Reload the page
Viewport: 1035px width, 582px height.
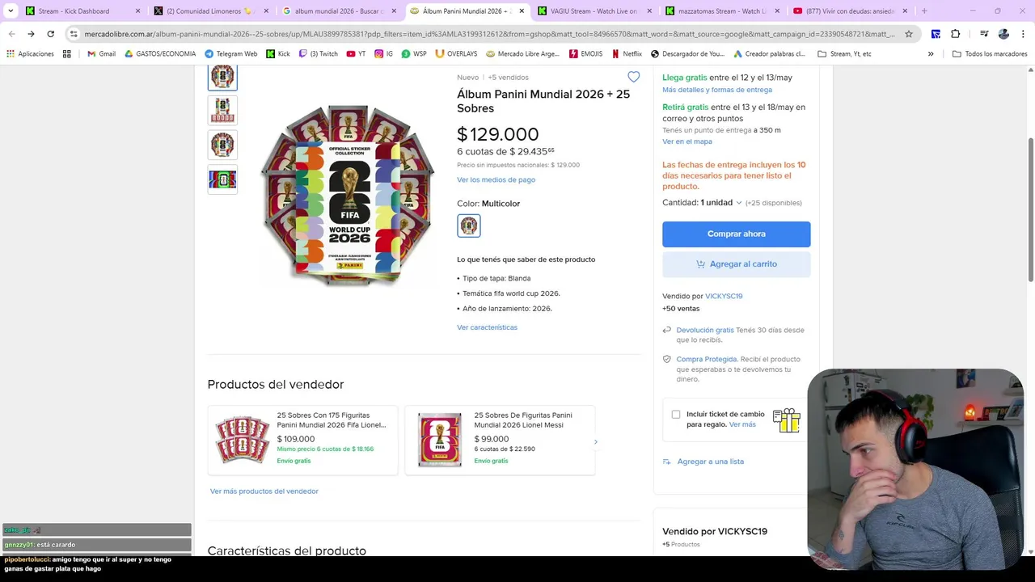click(x=50, y=34)
